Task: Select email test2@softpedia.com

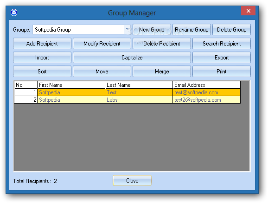Action: (207, 100)
